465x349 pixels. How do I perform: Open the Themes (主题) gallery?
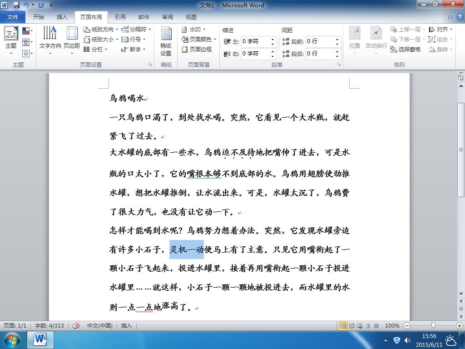[11, 41]
